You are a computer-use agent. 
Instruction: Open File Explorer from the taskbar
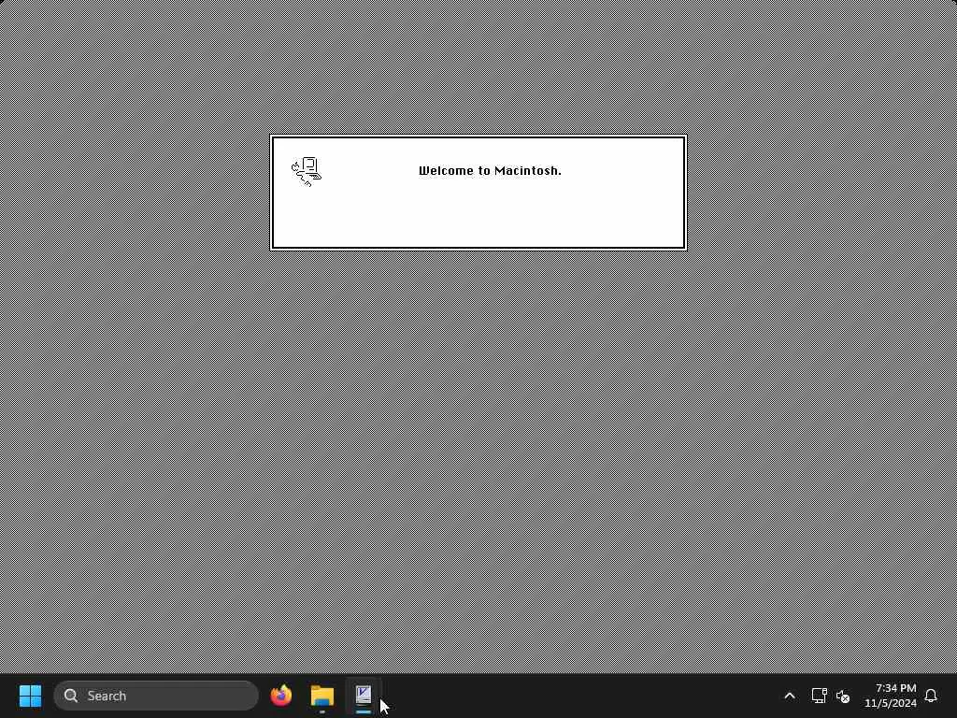coord(322,696)
